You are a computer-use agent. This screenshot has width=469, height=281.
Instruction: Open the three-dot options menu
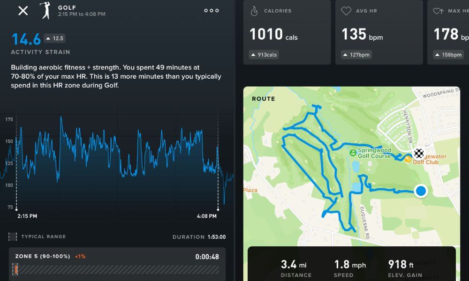pyautogui.click(x=212, y=11)
